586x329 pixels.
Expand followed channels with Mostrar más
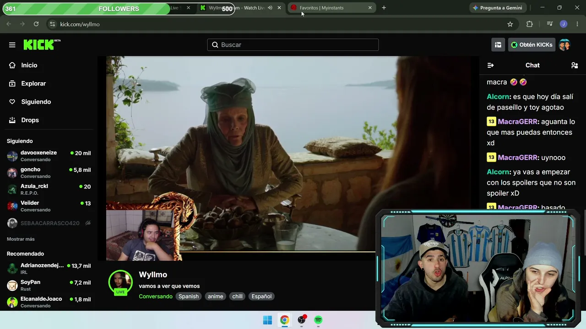point(21,239)
